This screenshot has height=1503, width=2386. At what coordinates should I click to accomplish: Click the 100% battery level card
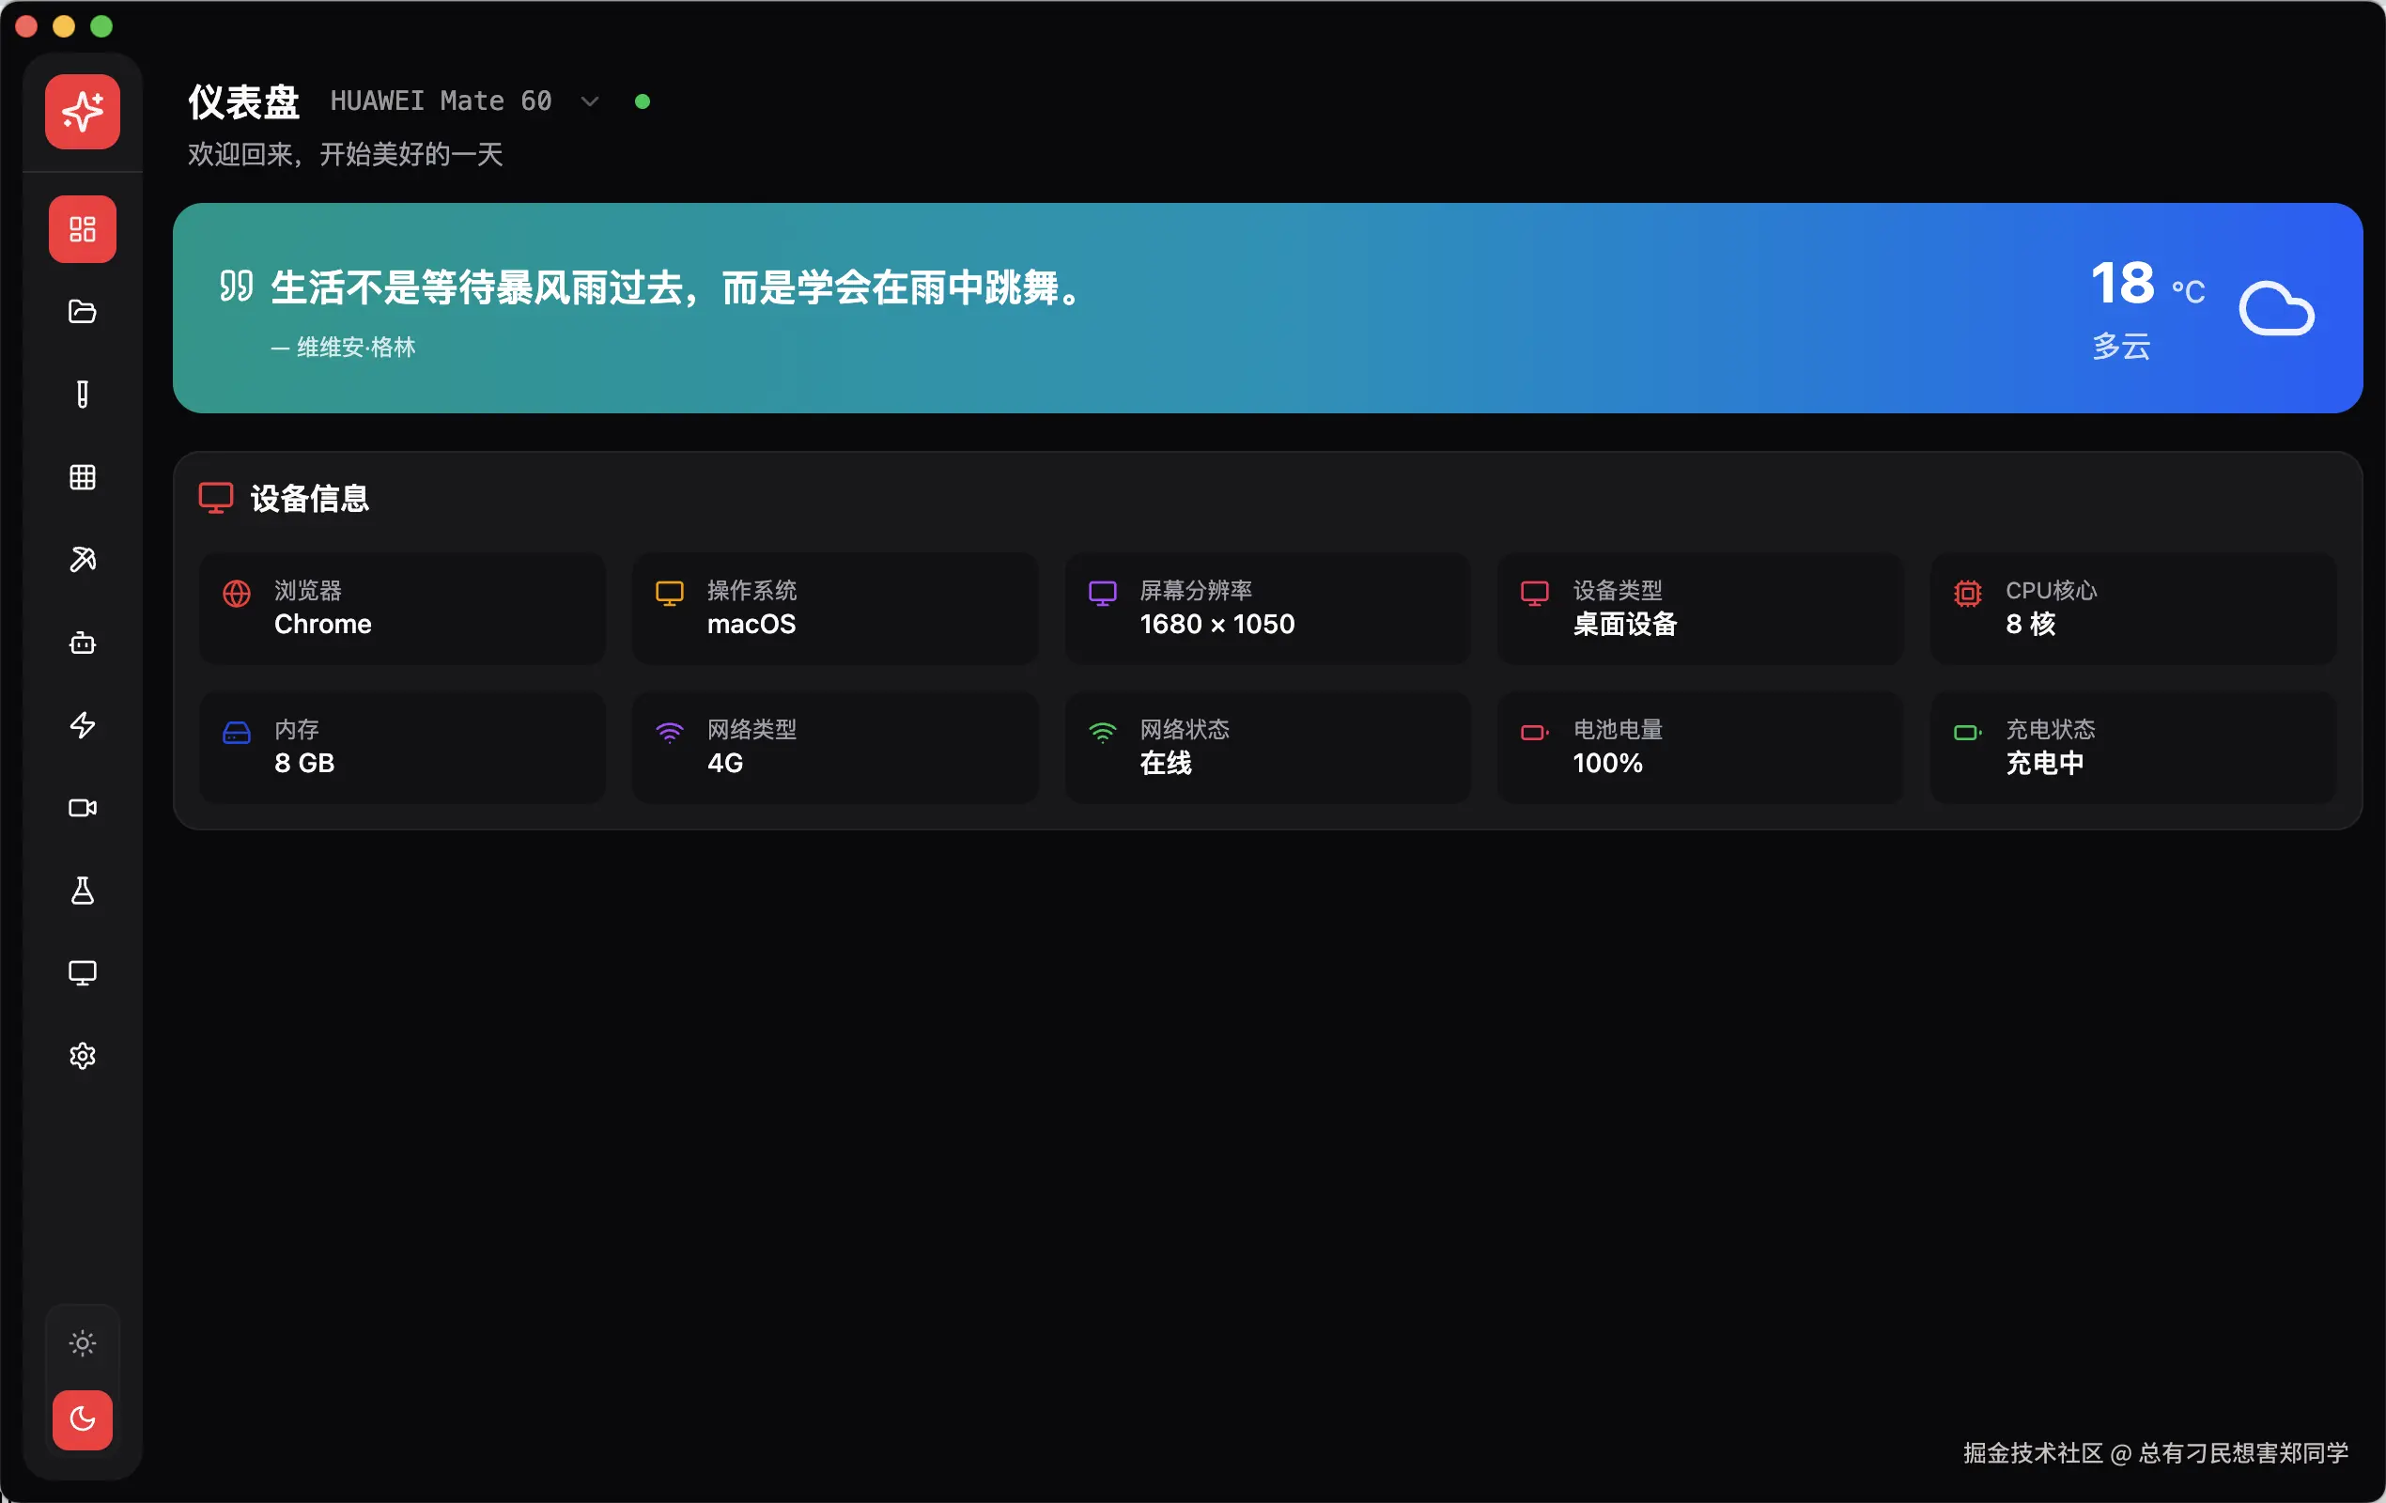click(x=1699, y=747)
